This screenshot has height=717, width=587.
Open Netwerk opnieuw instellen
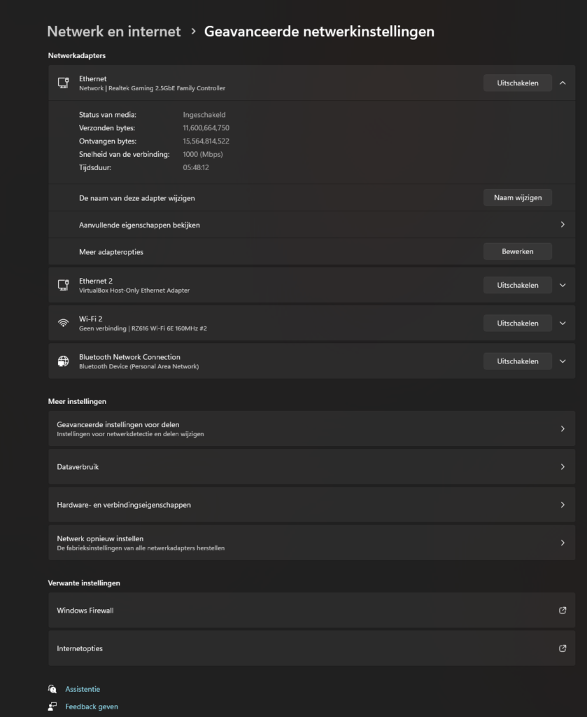pyautogui.click(x=311, y=543)
